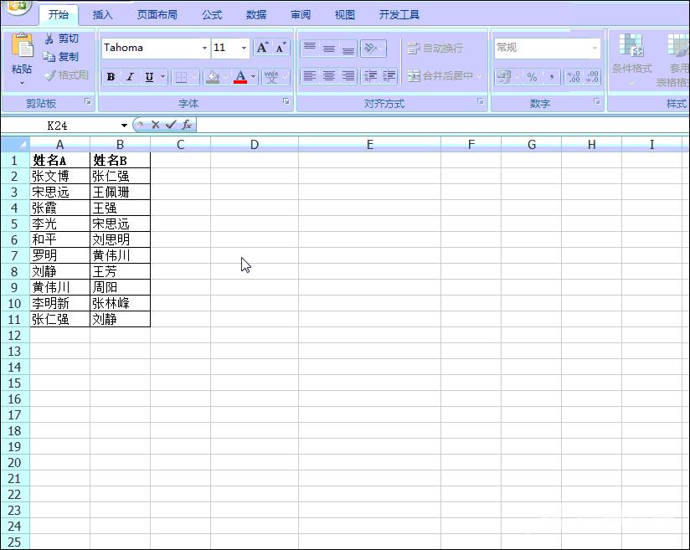
Task: Open the Name Box dropdown arrow
Action: pos(124,126)
